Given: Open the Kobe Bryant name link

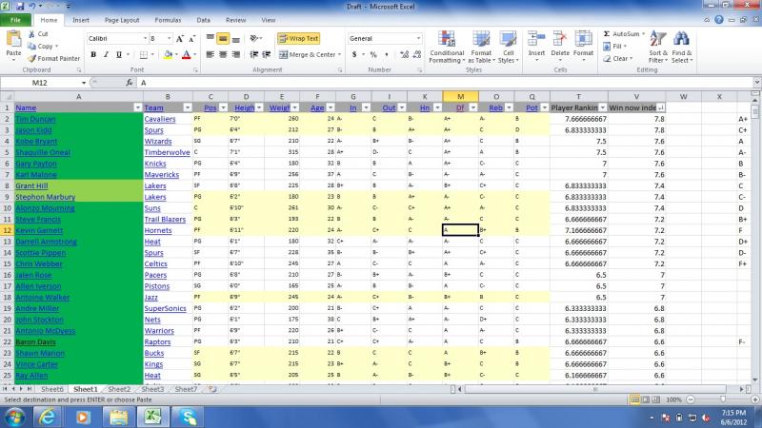Looking at the screenshot, I should (36, 141).
